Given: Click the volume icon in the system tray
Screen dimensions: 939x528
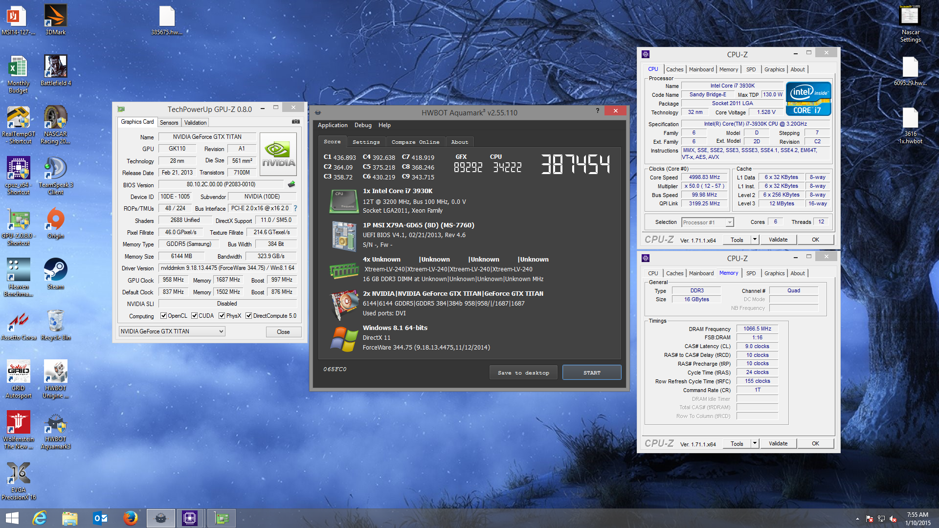Looking at the screenshot, I should coord(893,519).
